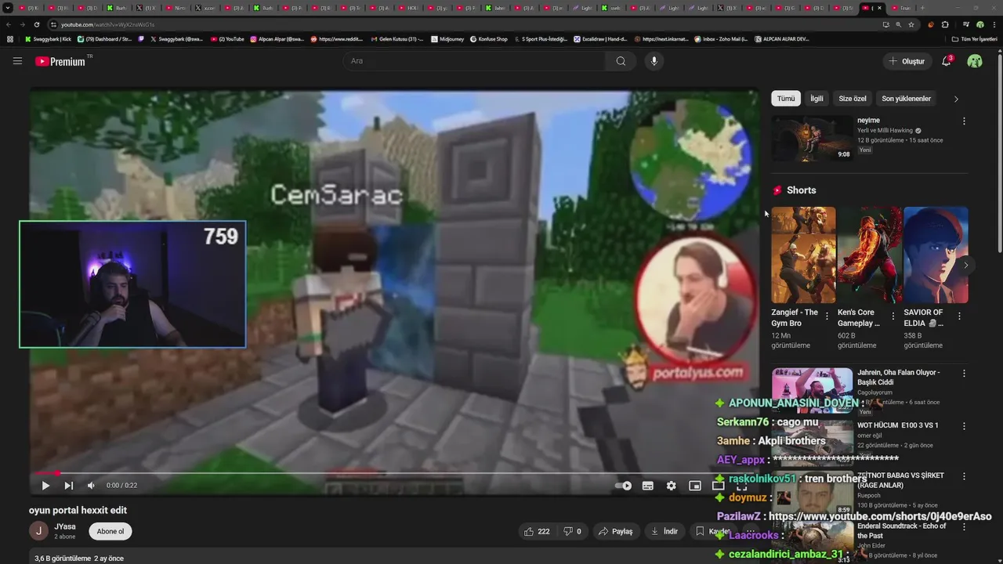Select the Tümü filter chip

point(786,99)
